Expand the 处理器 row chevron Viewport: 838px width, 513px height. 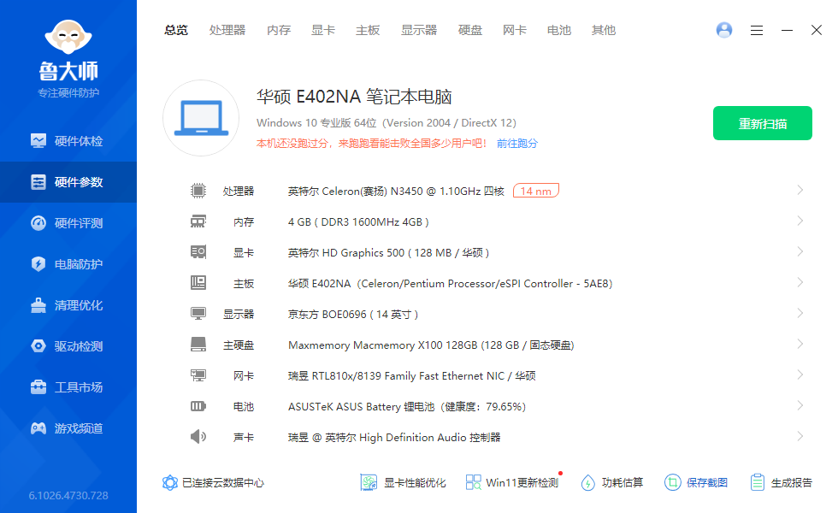pyautogui.click(x=800, y=190)
